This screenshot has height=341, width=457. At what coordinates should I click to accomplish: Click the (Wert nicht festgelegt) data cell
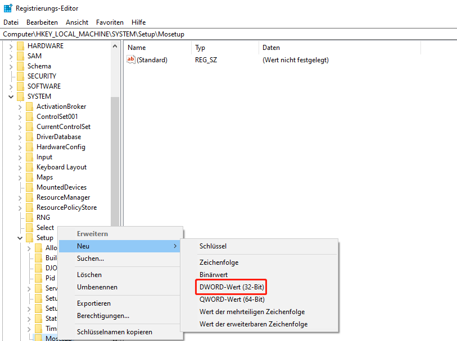[x=296, y=60]
